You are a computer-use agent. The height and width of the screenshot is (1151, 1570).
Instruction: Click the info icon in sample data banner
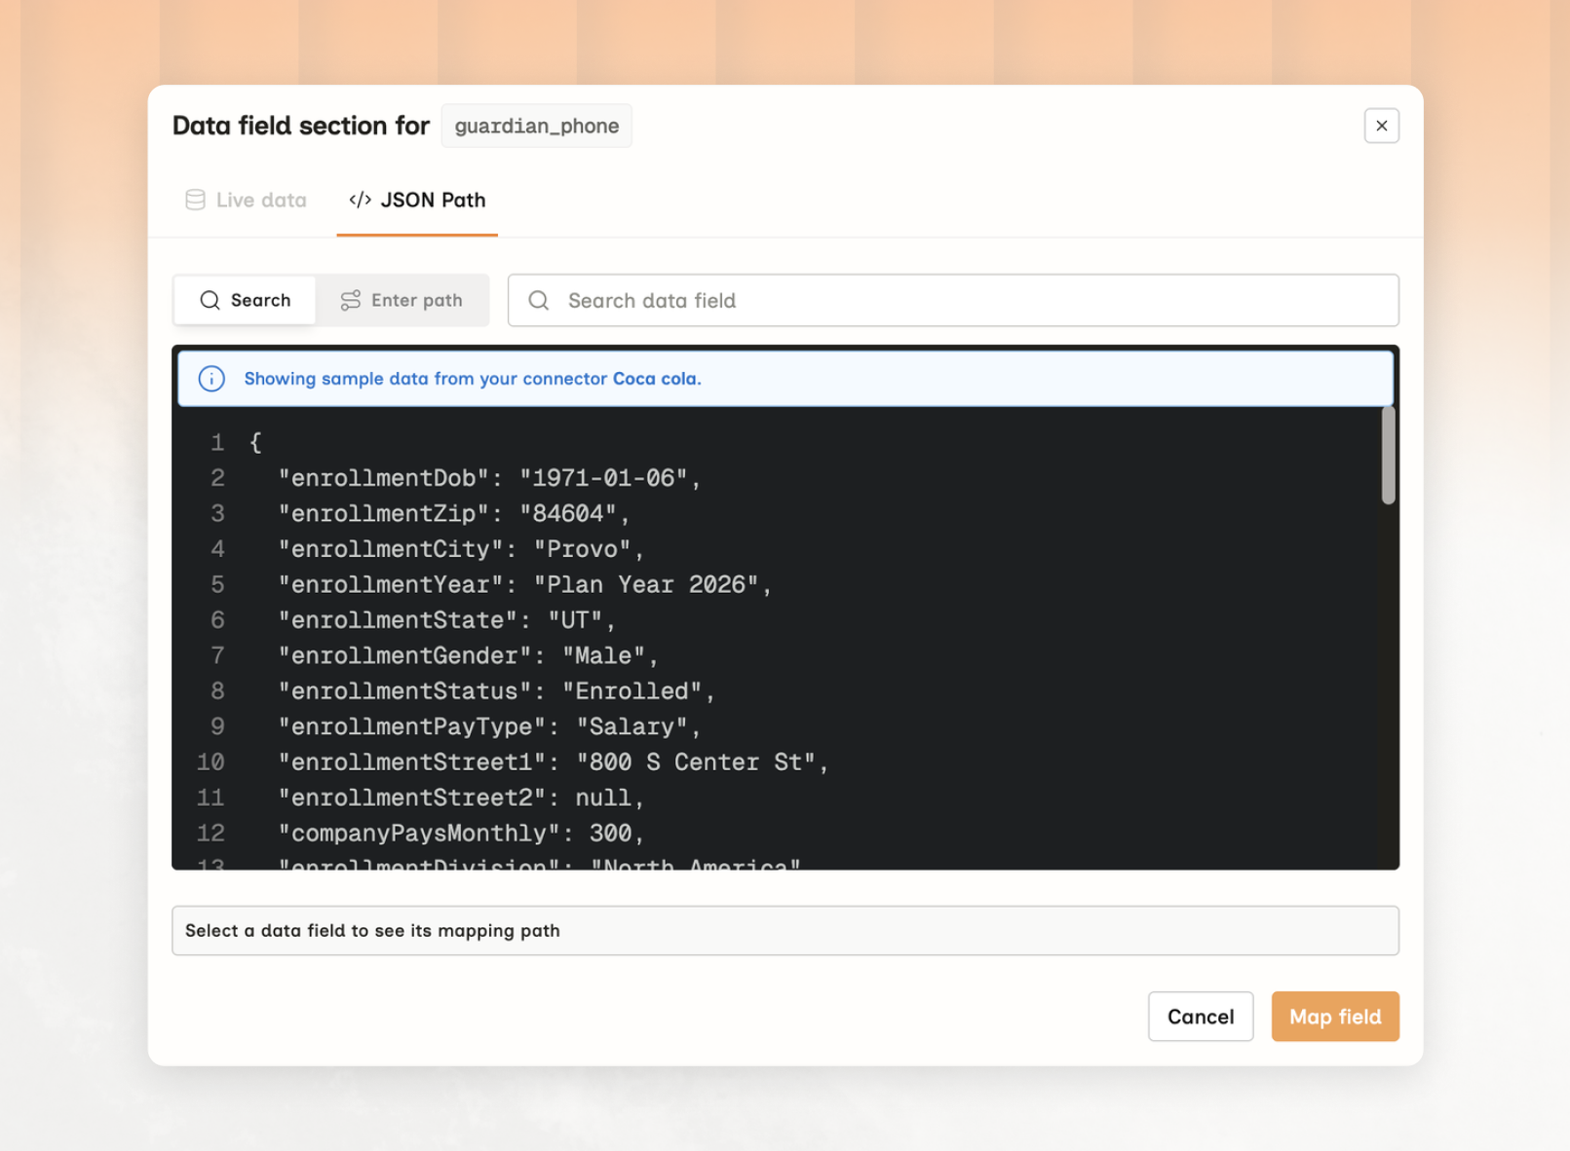[x=211, y=379]
